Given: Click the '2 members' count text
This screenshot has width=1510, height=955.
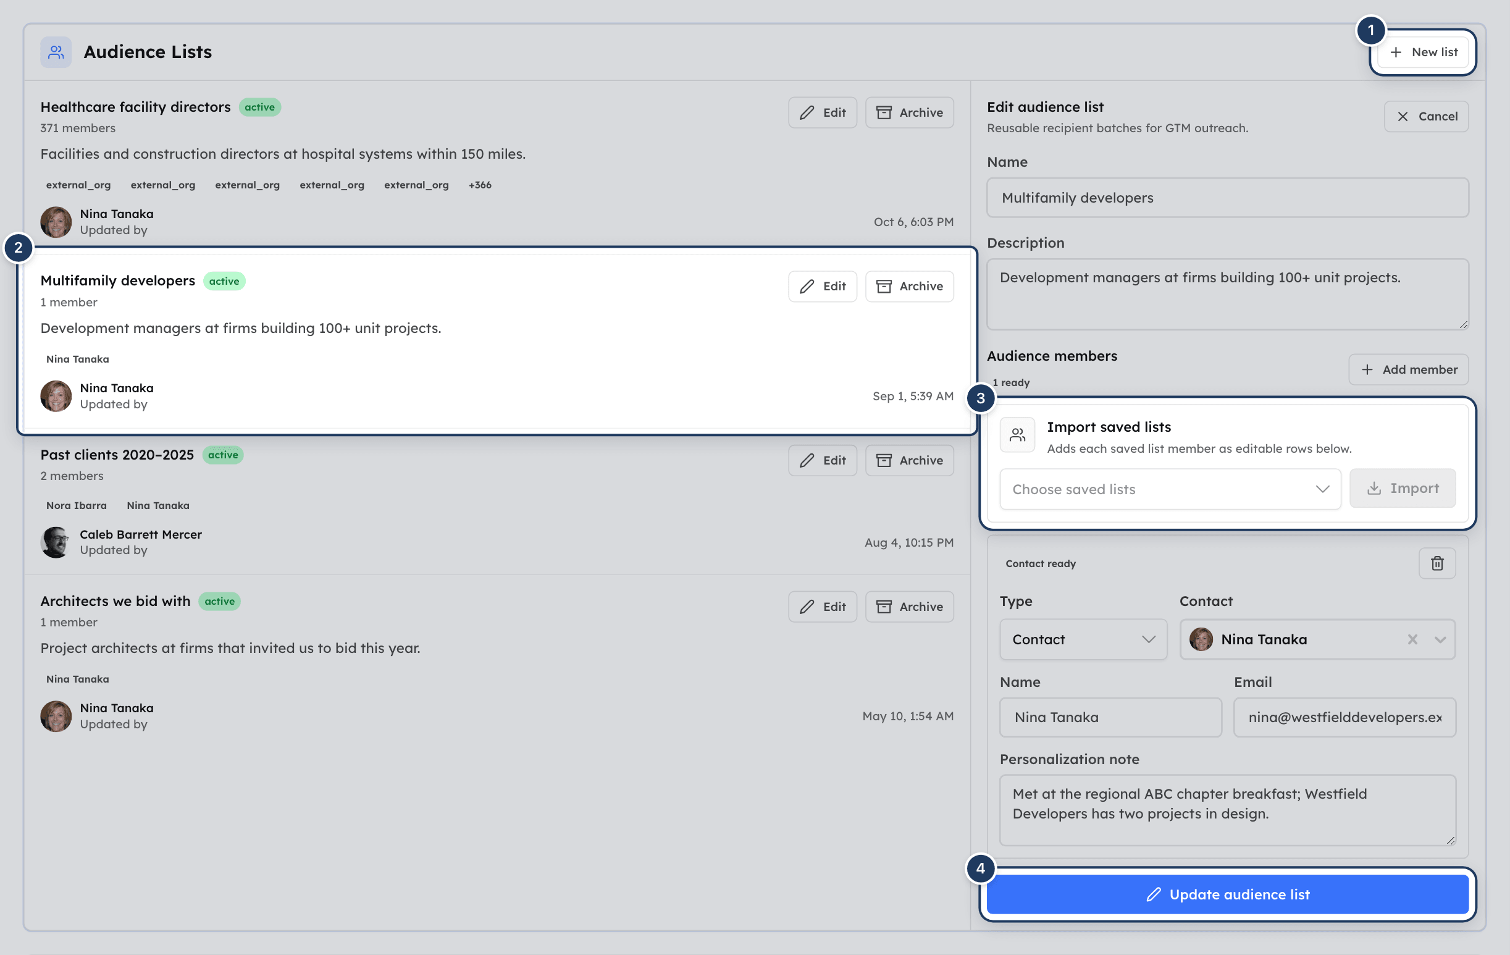Looking at the screenshot, I should (72, 476).
